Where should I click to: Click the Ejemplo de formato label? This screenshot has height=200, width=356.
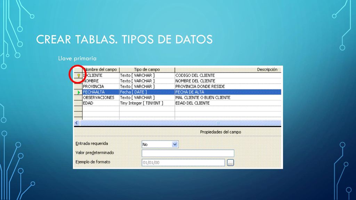92,162
